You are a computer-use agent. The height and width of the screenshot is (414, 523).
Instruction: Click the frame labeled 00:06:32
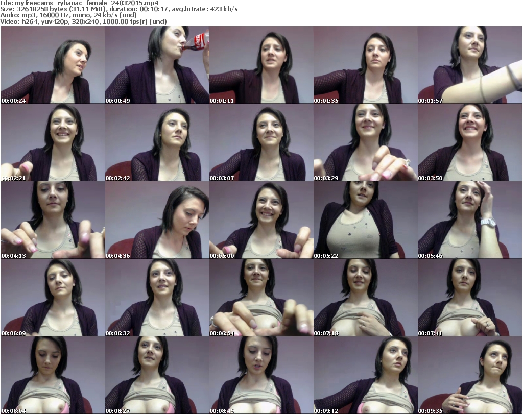[157, 297]
